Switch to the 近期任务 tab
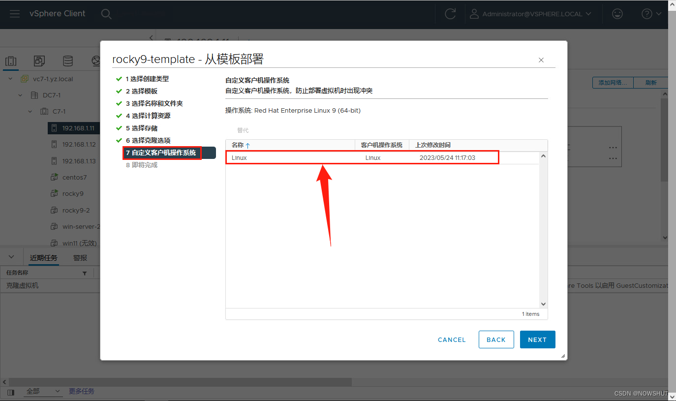The height and width of the screenshot is (401, 676). [43, 258]
